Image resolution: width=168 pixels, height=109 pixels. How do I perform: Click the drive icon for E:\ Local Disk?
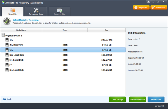(x=7, y=60)
